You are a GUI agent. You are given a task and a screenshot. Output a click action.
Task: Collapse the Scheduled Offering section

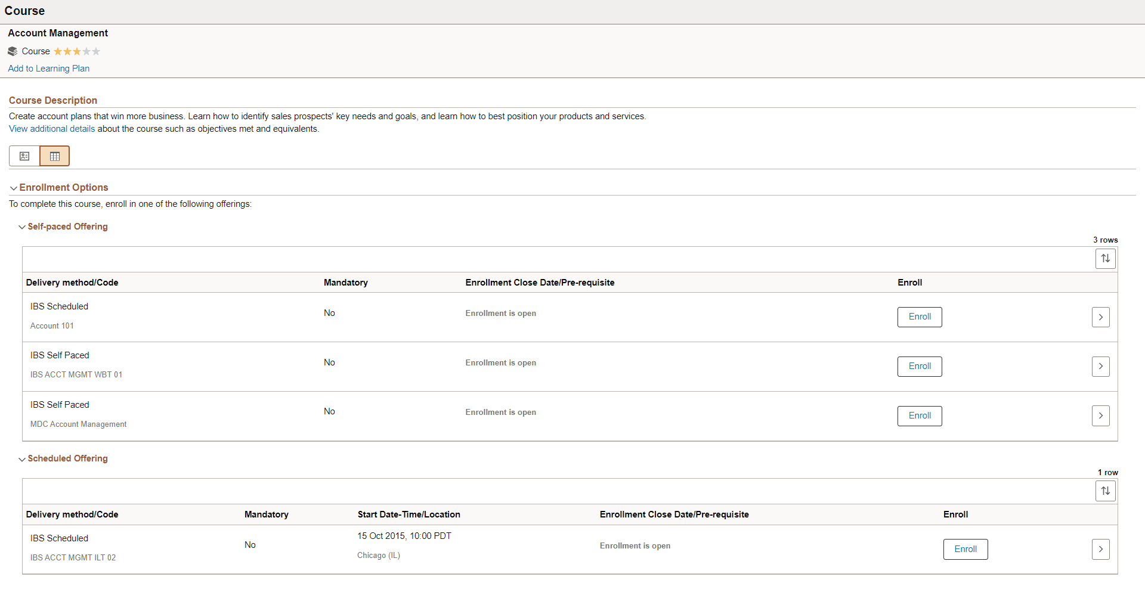(x=21, y=458)
